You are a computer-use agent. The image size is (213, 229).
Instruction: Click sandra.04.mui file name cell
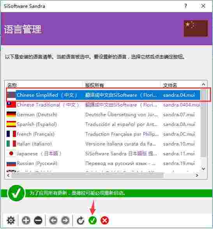coord(179,95)
